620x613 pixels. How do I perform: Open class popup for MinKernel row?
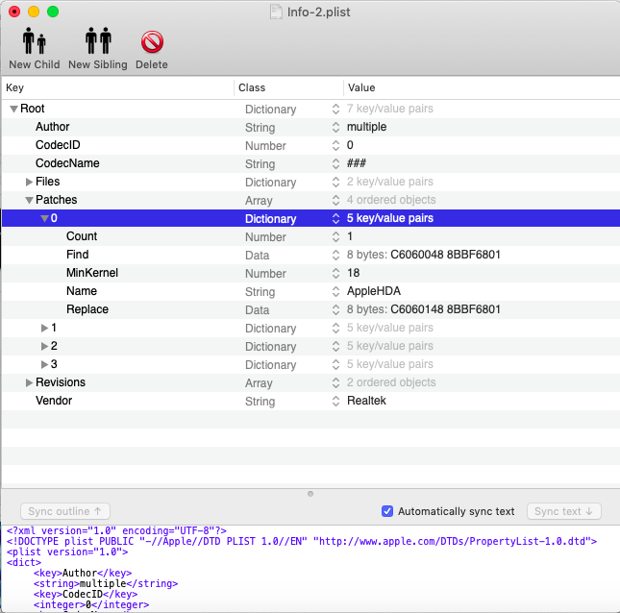(335, 273)
